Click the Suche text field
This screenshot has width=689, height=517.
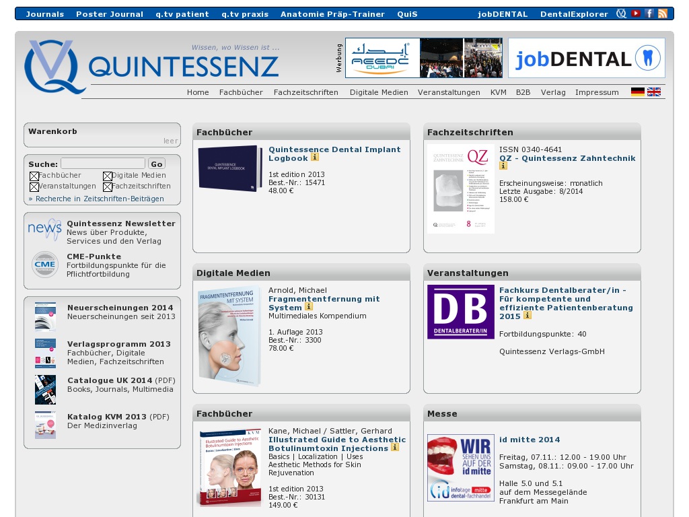coord(103,164)
